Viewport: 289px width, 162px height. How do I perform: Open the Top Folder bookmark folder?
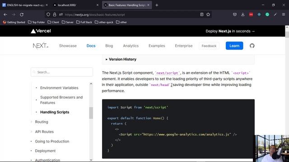pyautogui.click(x=36, y=22)
